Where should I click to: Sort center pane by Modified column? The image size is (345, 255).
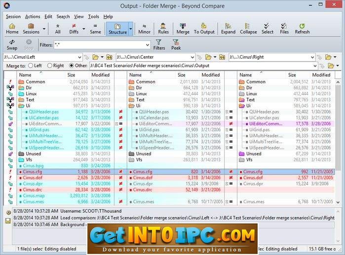212,75
